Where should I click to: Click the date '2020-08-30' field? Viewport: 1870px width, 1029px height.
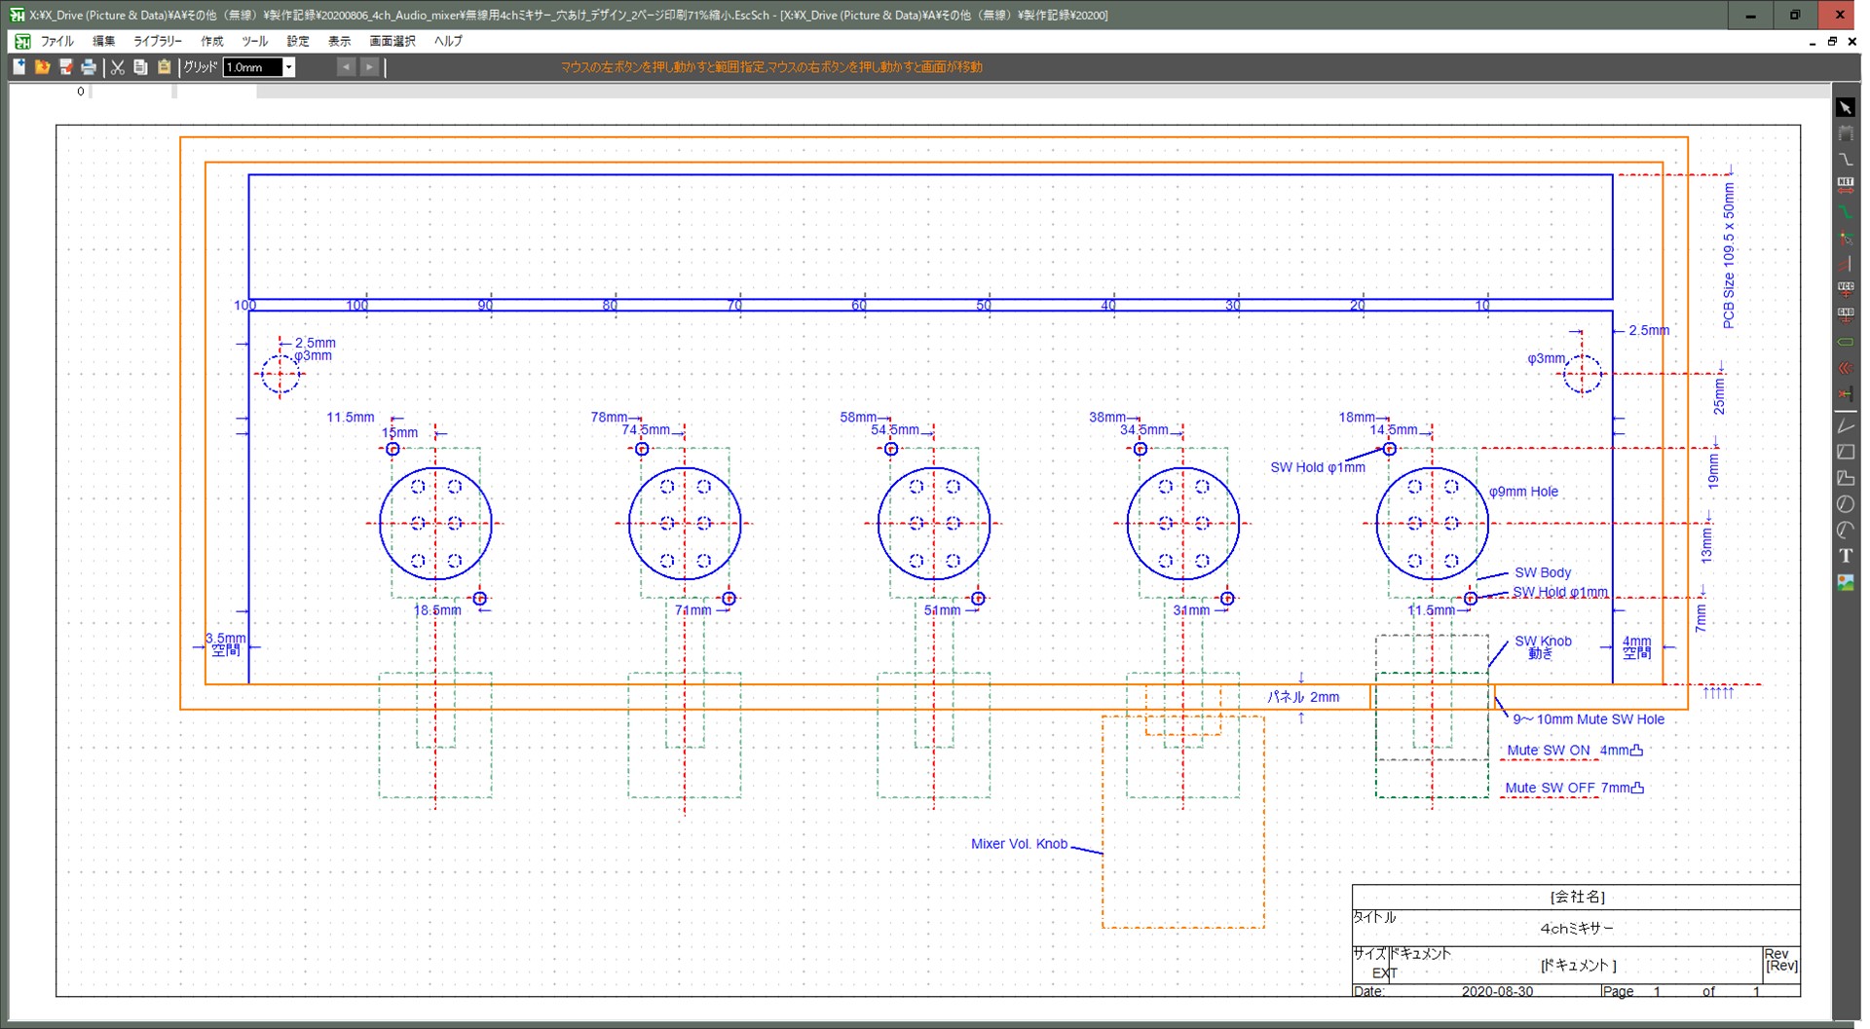(x=1497, y=991)
